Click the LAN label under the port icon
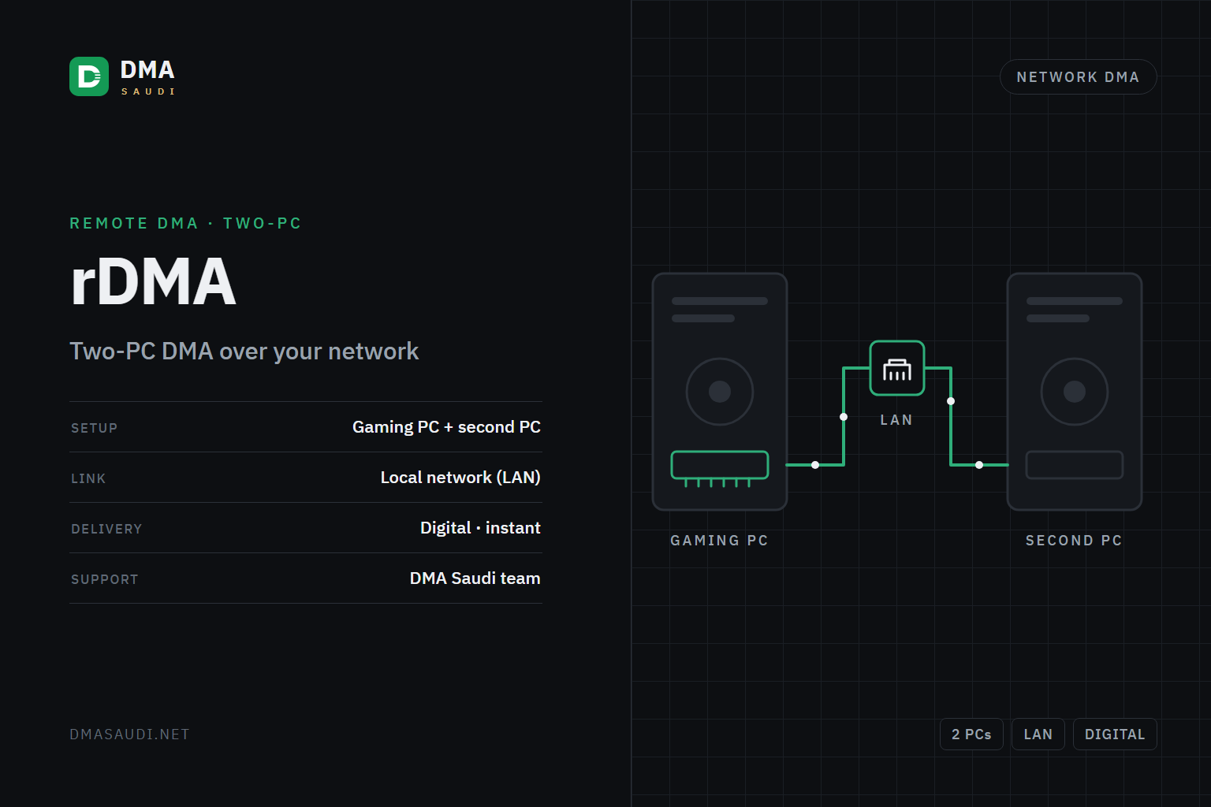 click(896, 420)
